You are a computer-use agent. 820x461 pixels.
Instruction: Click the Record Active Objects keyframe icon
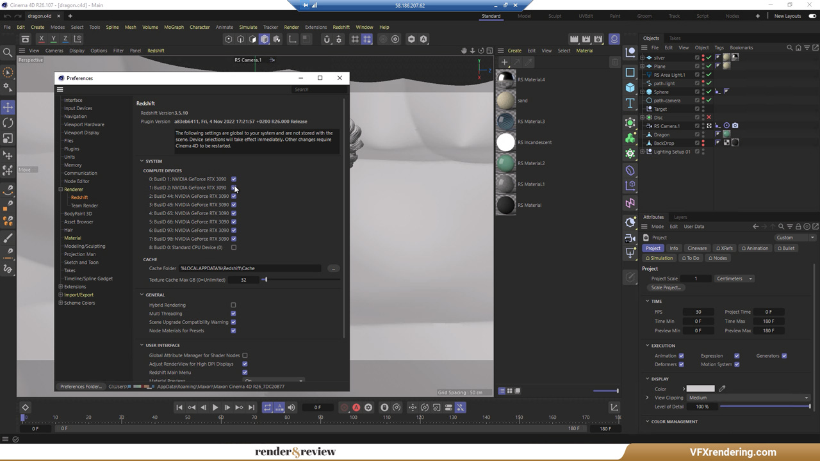(x=345, y=407)
